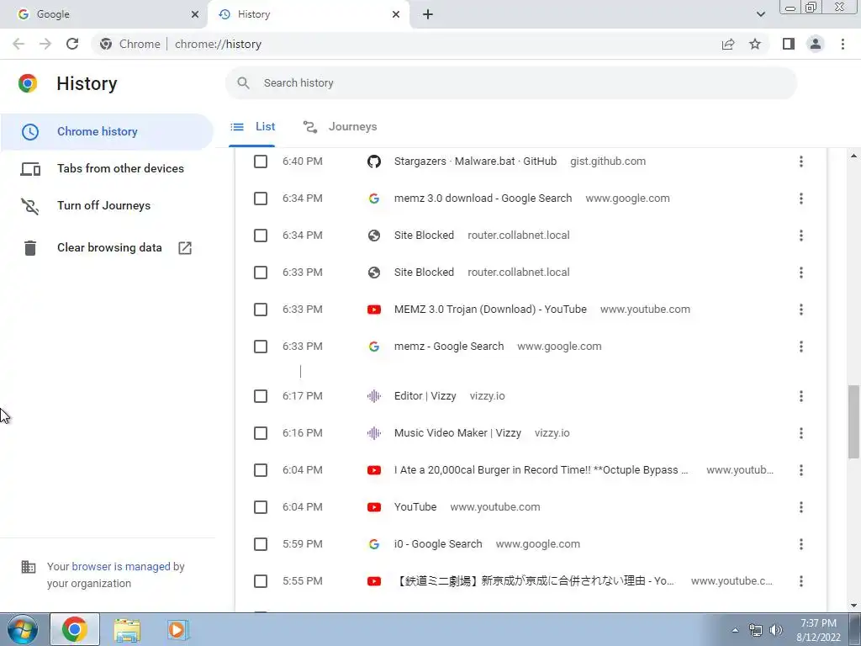The image size is (861, 646).
Task: Open the Stargazers · Malware.bat · GitHub link
Action: (476, 161)
